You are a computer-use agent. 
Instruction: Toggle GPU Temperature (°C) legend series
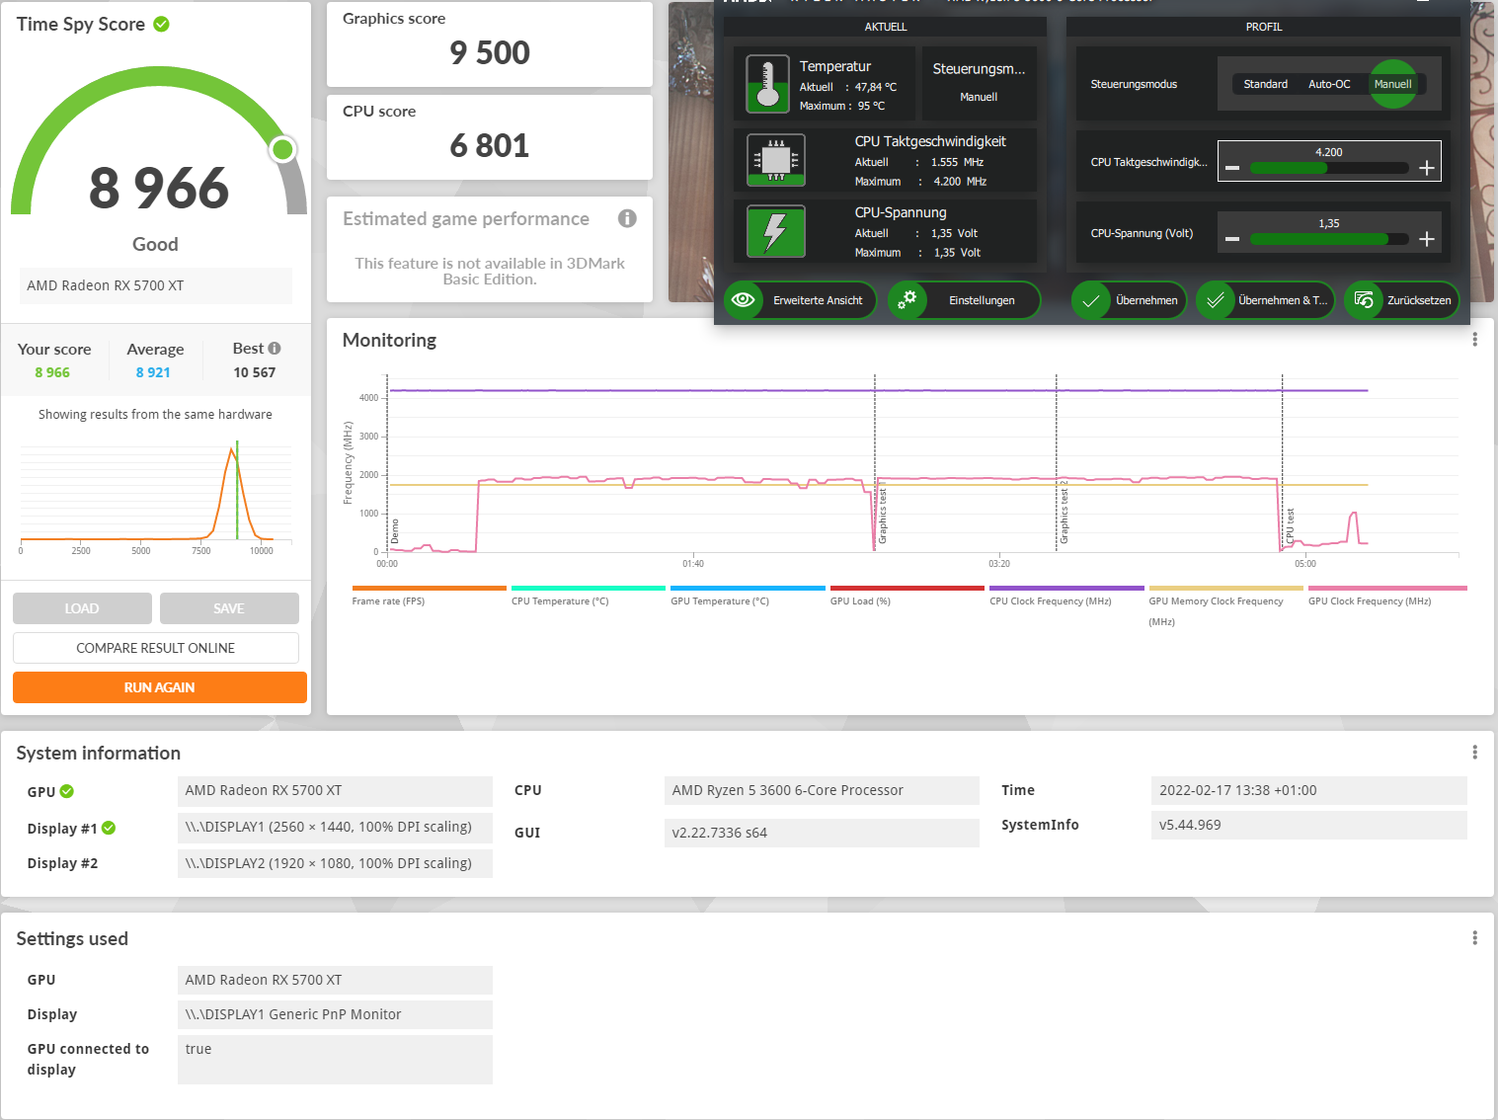[x=720, y=600]
